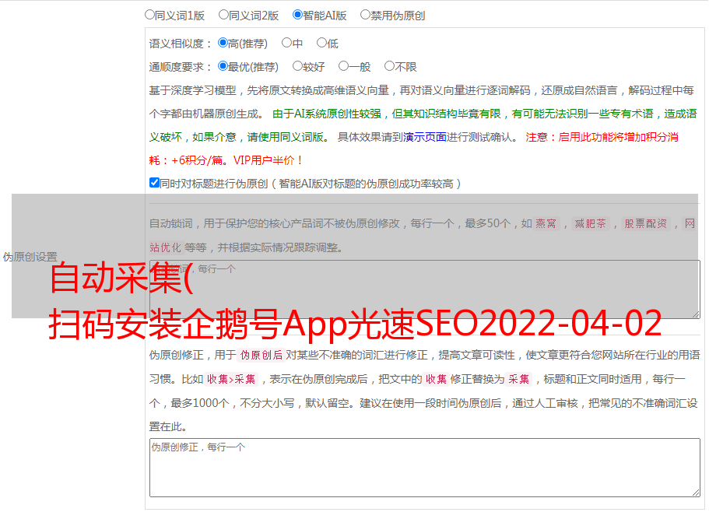
Task: Open the 演示页面 demo link
Action: [425, 137]
